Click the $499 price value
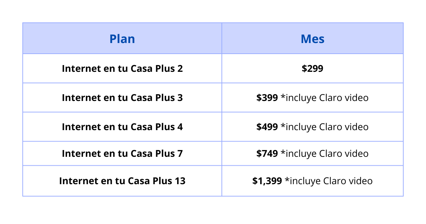The width and height of the screenshot is (426, 224). tap(267, 127)
